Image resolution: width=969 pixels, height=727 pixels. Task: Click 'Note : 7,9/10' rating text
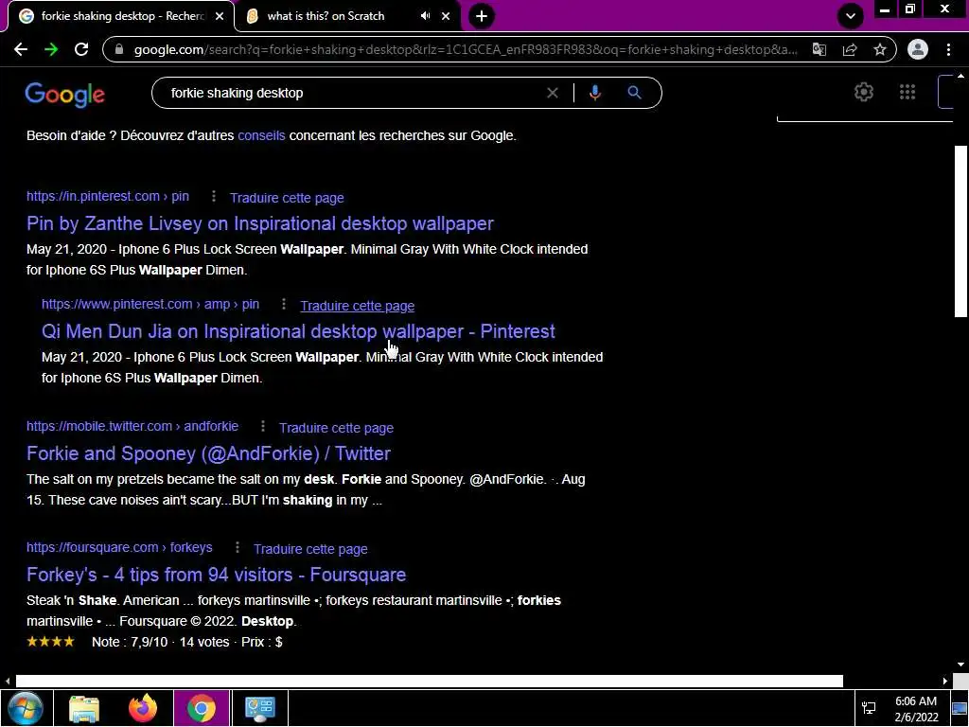tap(130, 642)
